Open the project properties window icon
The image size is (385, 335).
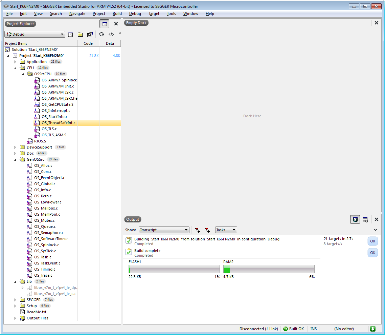(70, 34)
